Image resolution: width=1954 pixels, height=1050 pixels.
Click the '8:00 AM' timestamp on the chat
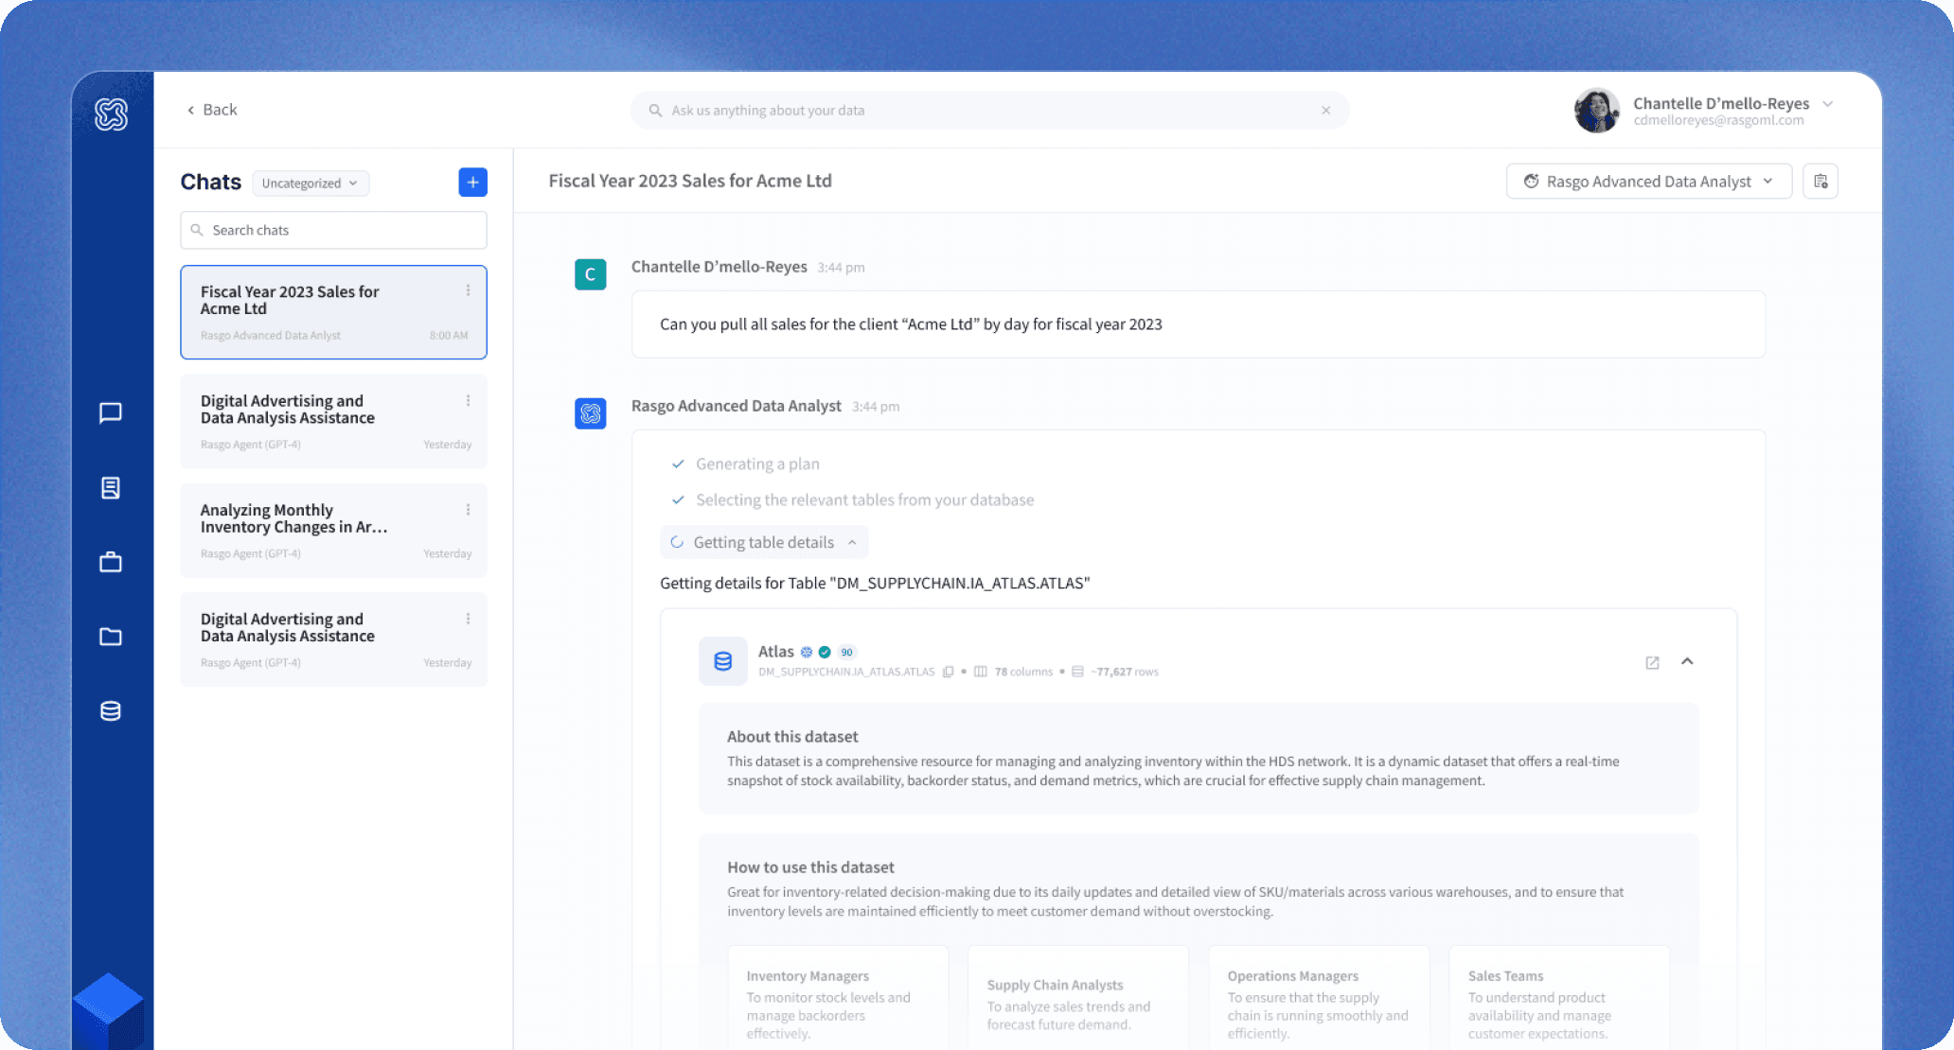(449, 336)
